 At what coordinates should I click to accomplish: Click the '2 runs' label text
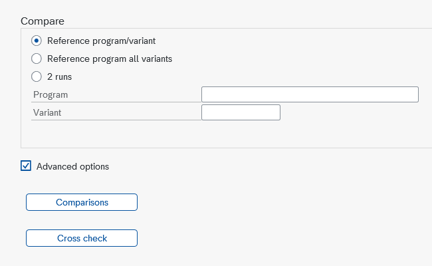[x=60, y=77]
